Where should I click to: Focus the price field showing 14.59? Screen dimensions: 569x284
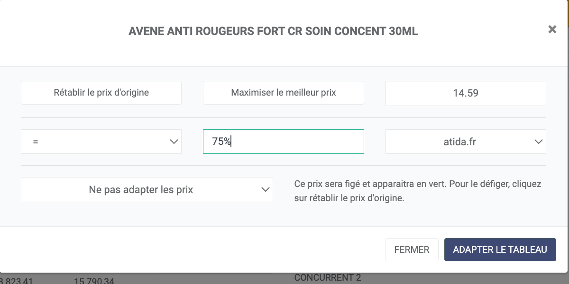[465, 93]
